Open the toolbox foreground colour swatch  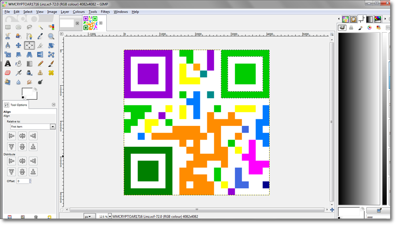[x=27, y=92]
